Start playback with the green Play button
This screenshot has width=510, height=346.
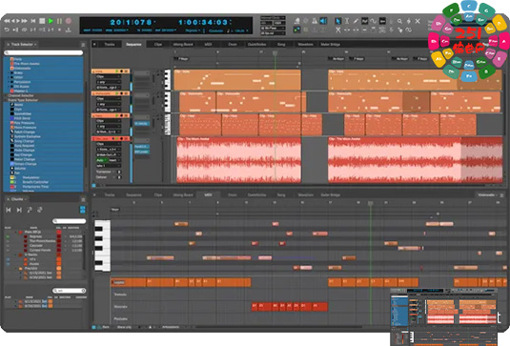point(51,21)
